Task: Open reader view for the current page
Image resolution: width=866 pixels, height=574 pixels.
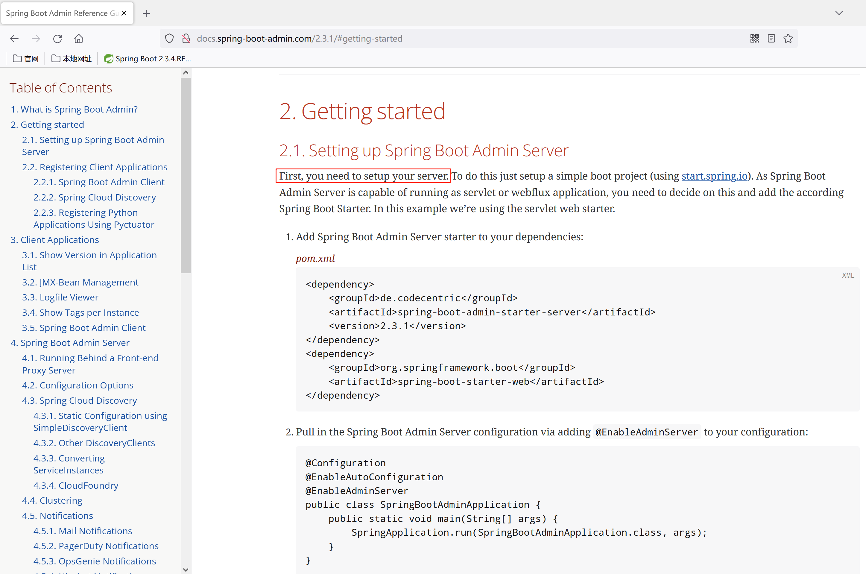Action: coord(771,38)
